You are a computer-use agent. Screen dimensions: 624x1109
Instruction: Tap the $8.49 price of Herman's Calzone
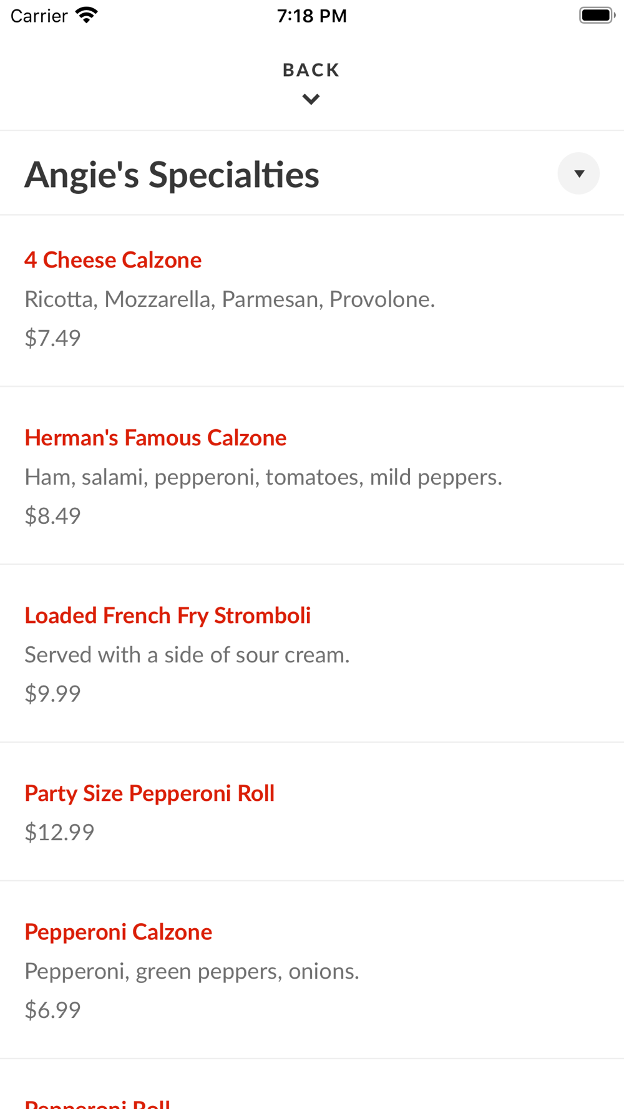click(52, 516)
